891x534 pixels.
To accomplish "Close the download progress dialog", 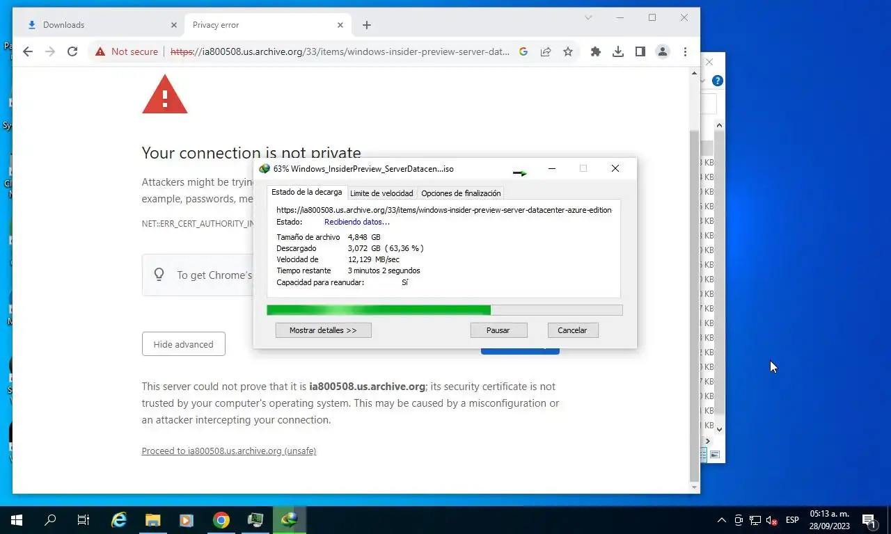I will (x=615, y=168).
